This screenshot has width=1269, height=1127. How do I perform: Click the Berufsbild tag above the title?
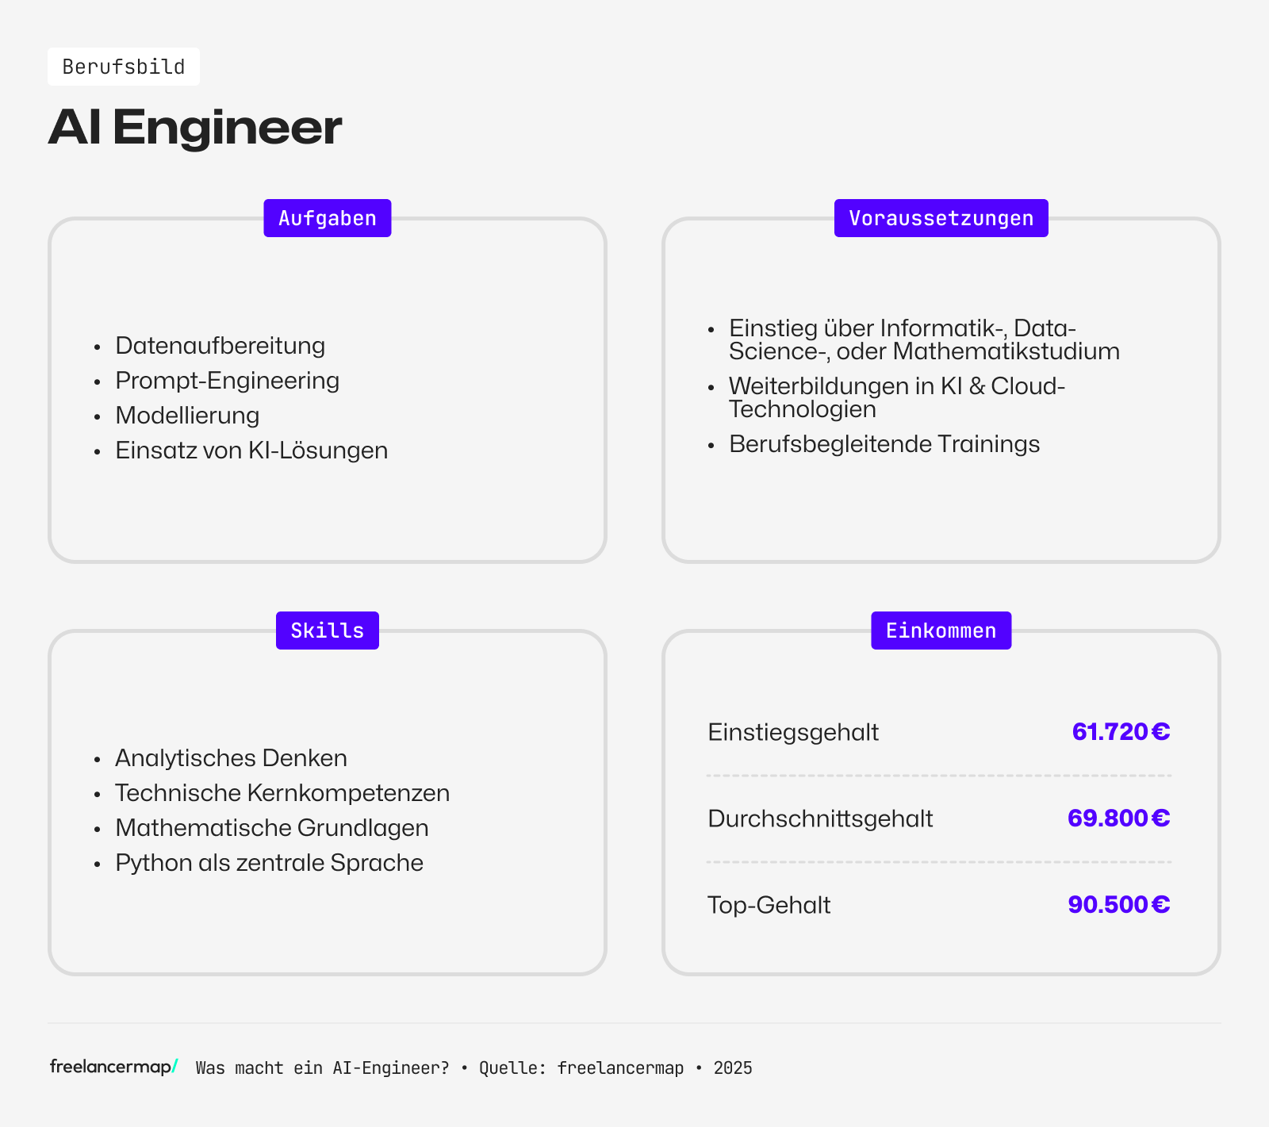tap(124, 67)
